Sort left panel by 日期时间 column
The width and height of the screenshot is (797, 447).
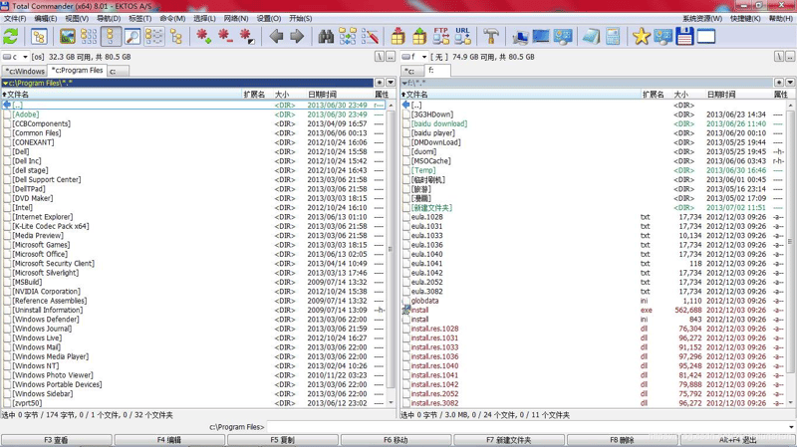[x=339, y=95]
